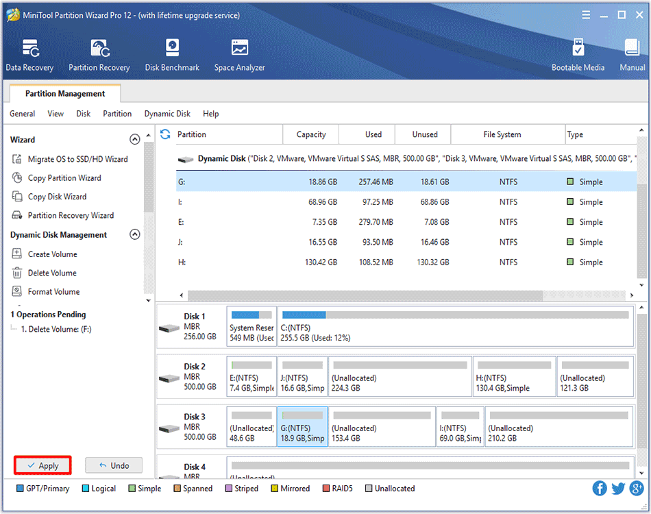Click the MiniTool app logo in the title bar

pyautogui.click(x=13, y=15)
